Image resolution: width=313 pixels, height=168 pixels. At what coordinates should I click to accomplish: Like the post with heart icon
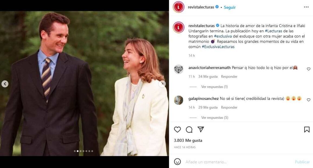pos(177,130)
